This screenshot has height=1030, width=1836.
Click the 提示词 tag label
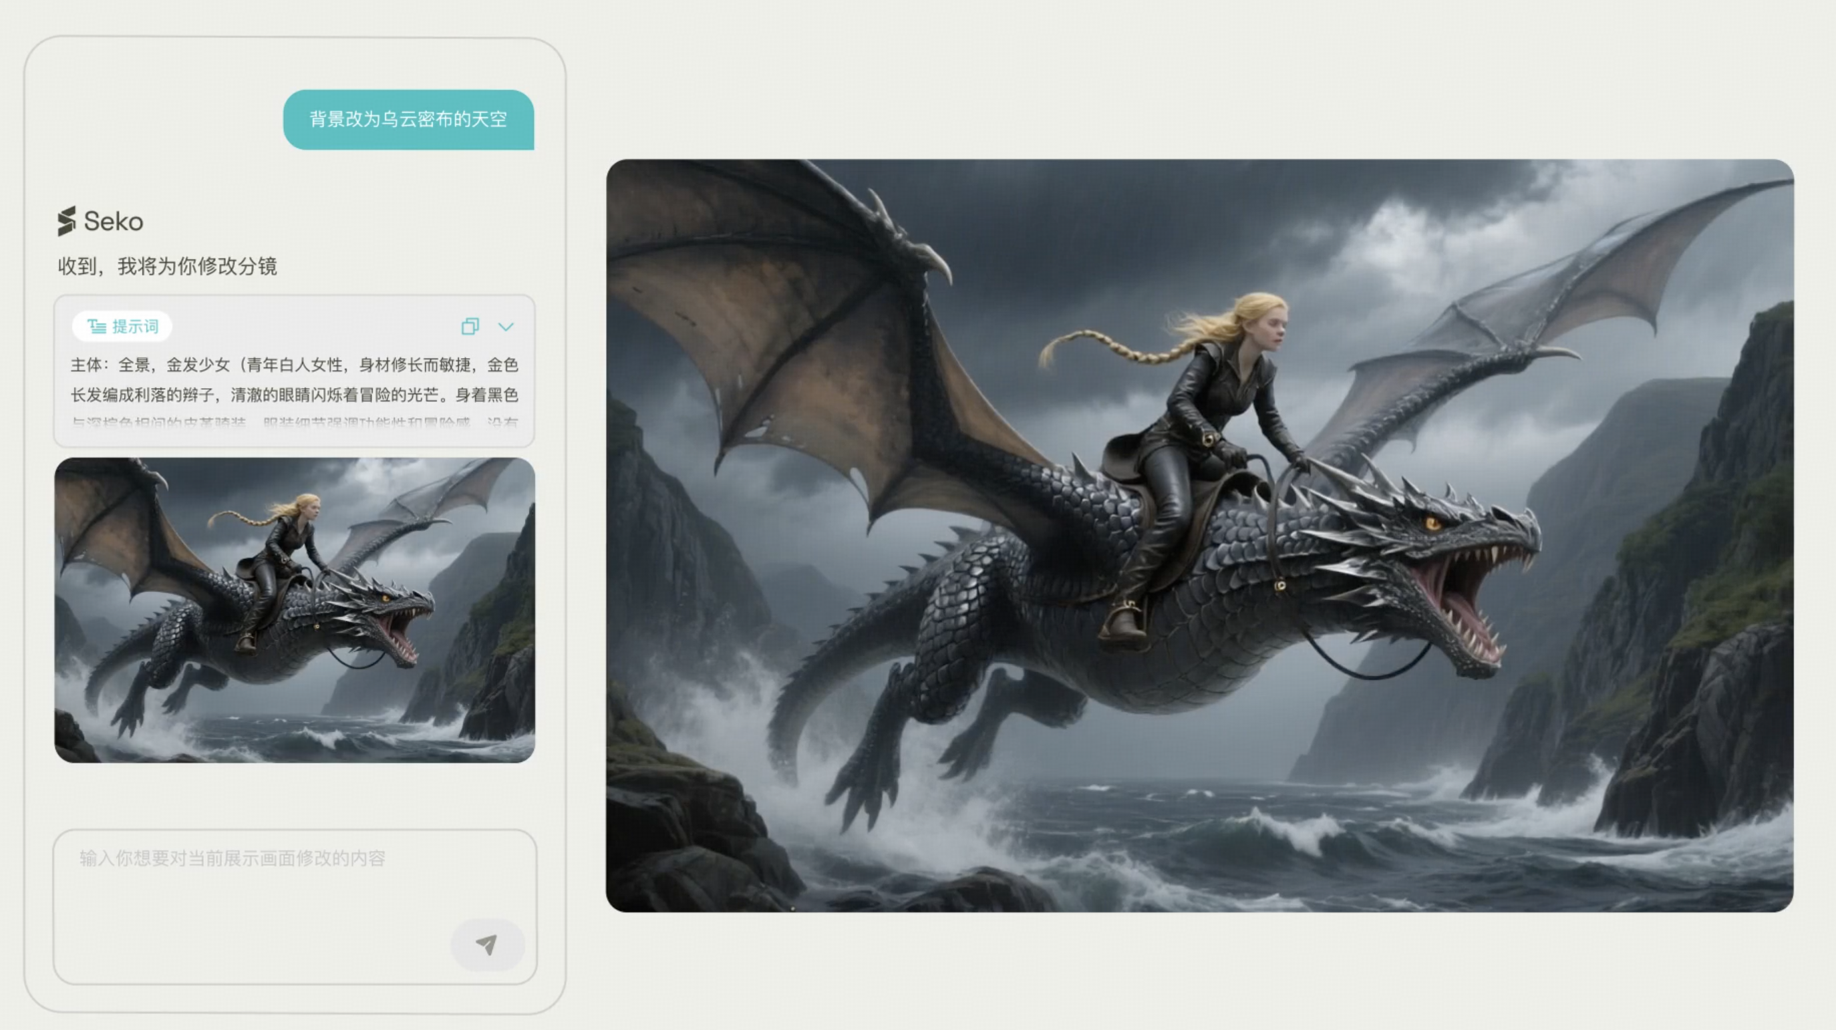[x=135, y=327]
